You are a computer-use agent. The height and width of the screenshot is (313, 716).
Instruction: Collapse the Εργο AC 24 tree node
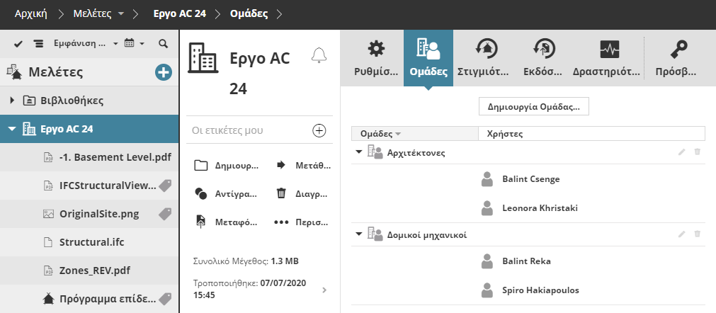(12, 129)
